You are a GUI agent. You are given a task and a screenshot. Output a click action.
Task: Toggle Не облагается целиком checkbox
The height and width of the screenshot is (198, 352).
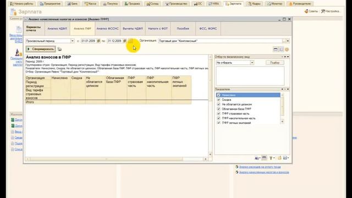click(218, 105)
